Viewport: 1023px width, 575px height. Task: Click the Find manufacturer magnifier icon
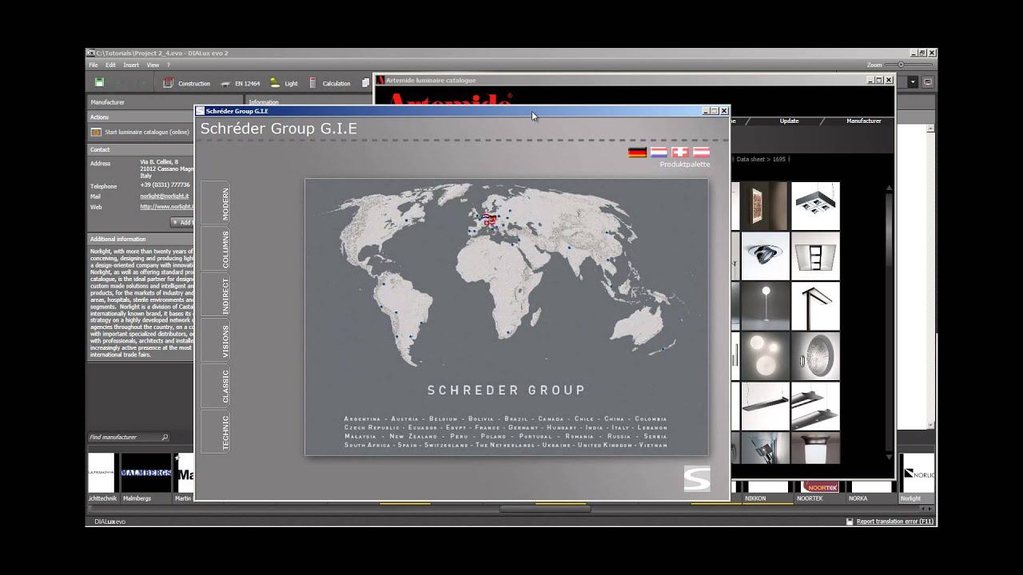[x=165, y=437]
